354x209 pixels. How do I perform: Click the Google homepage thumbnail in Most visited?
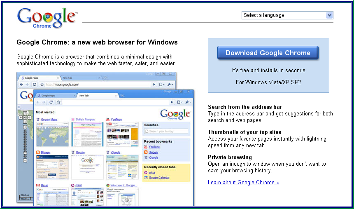[x=87, y=167]
